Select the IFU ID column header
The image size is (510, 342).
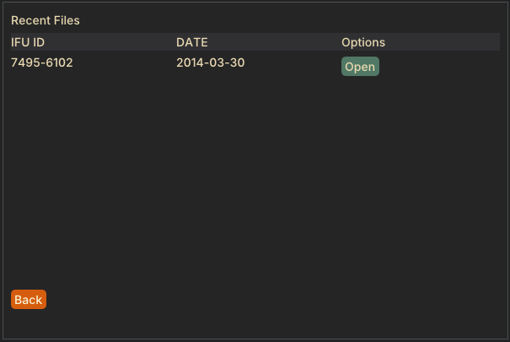(x=28, y=42)
